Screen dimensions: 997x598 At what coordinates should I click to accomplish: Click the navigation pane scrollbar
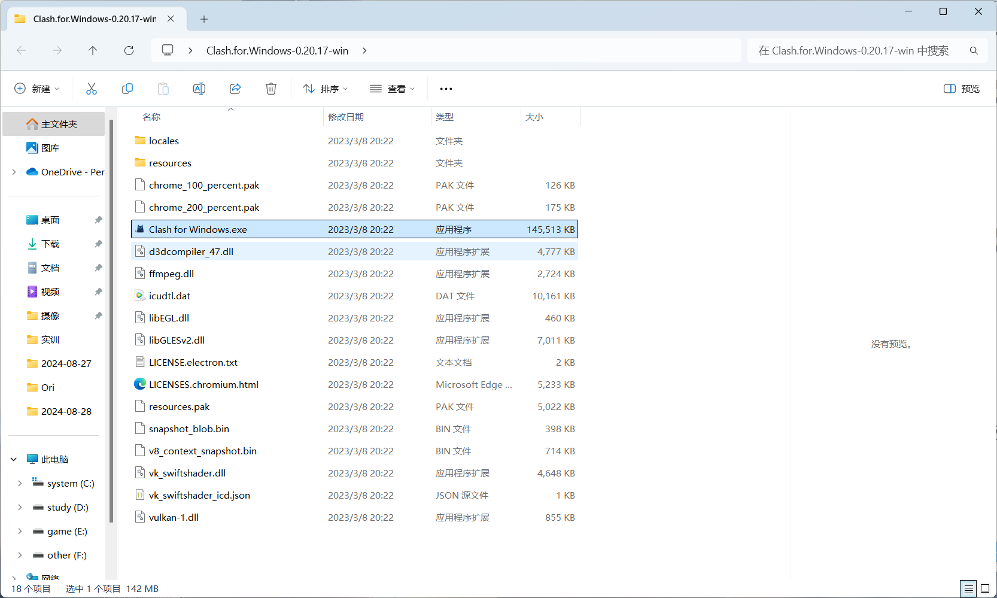point(111,320)
